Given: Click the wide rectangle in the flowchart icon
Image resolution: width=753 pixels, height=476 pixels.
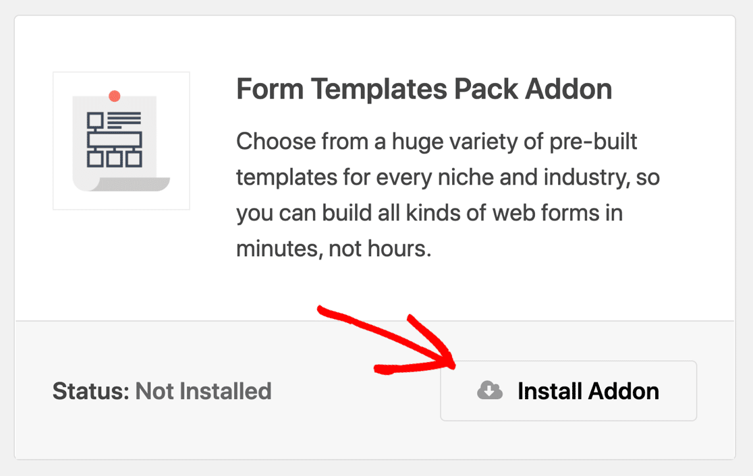Looking at the screenshot, I should click(114, 140).
